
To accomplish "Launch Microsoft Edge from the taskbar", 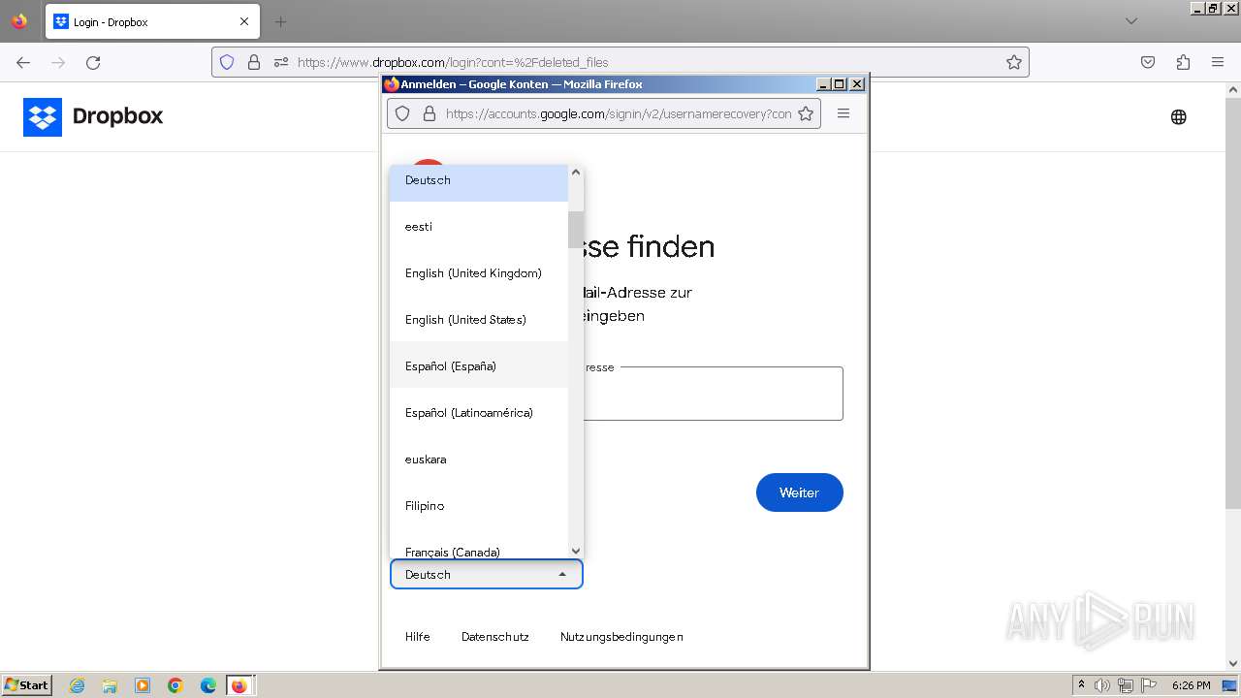I will click(208, 685).
